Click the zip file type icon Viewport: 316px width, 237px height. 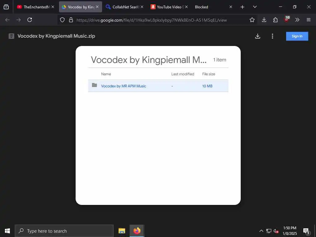point(11,36)
